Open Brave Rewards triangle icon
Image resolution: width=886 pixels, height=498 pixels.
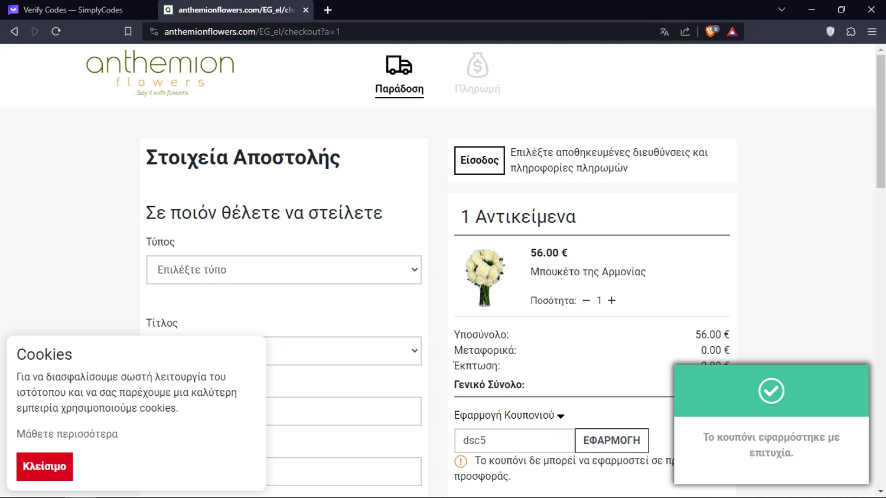732,32
